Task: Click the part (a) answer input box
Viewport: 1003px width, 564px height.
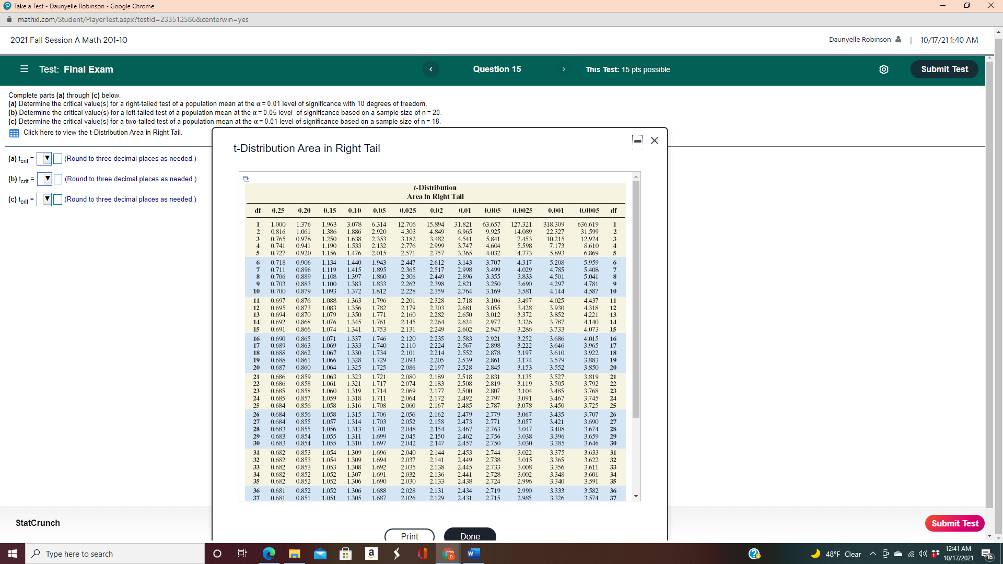Action: (x=58, y=159)
